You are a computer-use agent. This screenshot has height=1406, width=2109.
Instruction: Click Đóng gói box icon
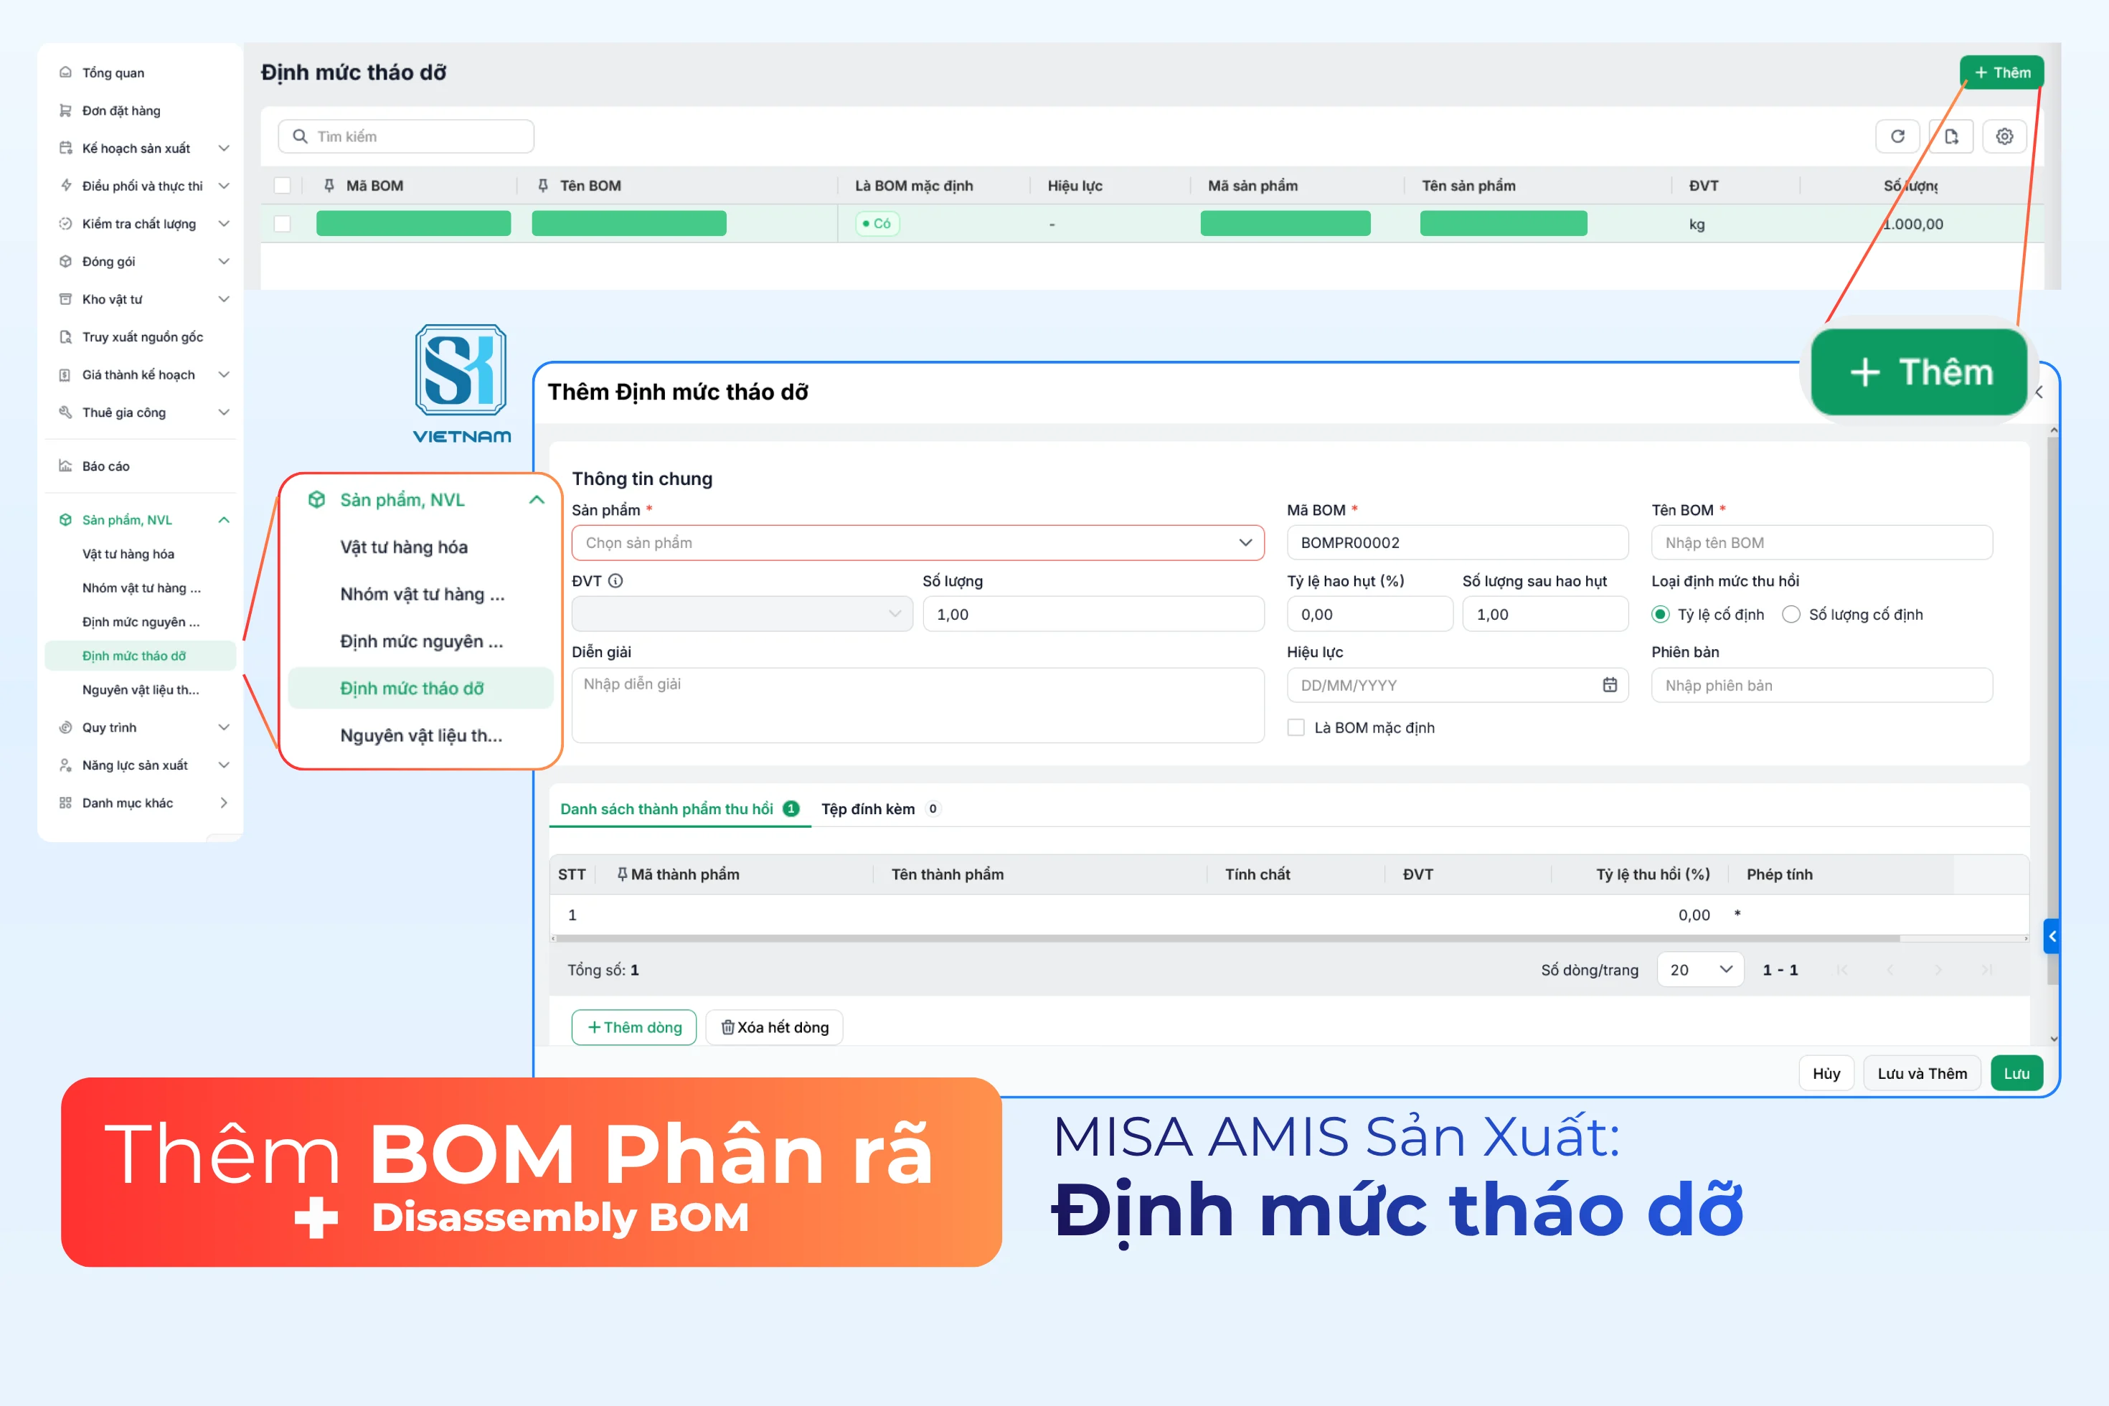pyautogui.click(x=65, y=261)
